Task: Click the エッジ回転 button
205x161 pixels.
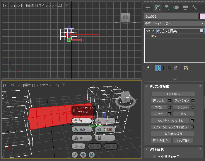Action: [x=183, y=140]
